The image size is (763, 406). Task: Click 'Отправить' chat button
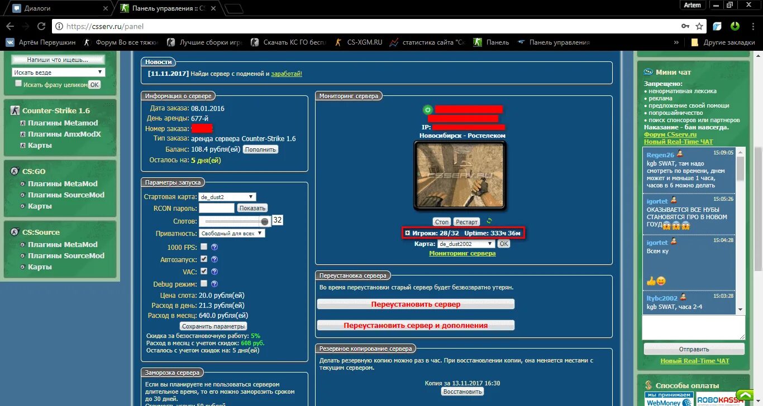coord(694,349)
